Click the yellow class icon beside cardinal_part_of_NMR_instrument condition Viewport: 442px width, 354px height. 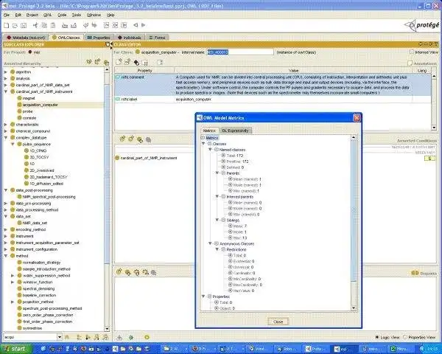117,158
